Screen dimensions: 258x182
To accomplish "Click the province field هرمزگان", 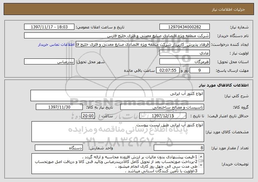I will 184,62.
